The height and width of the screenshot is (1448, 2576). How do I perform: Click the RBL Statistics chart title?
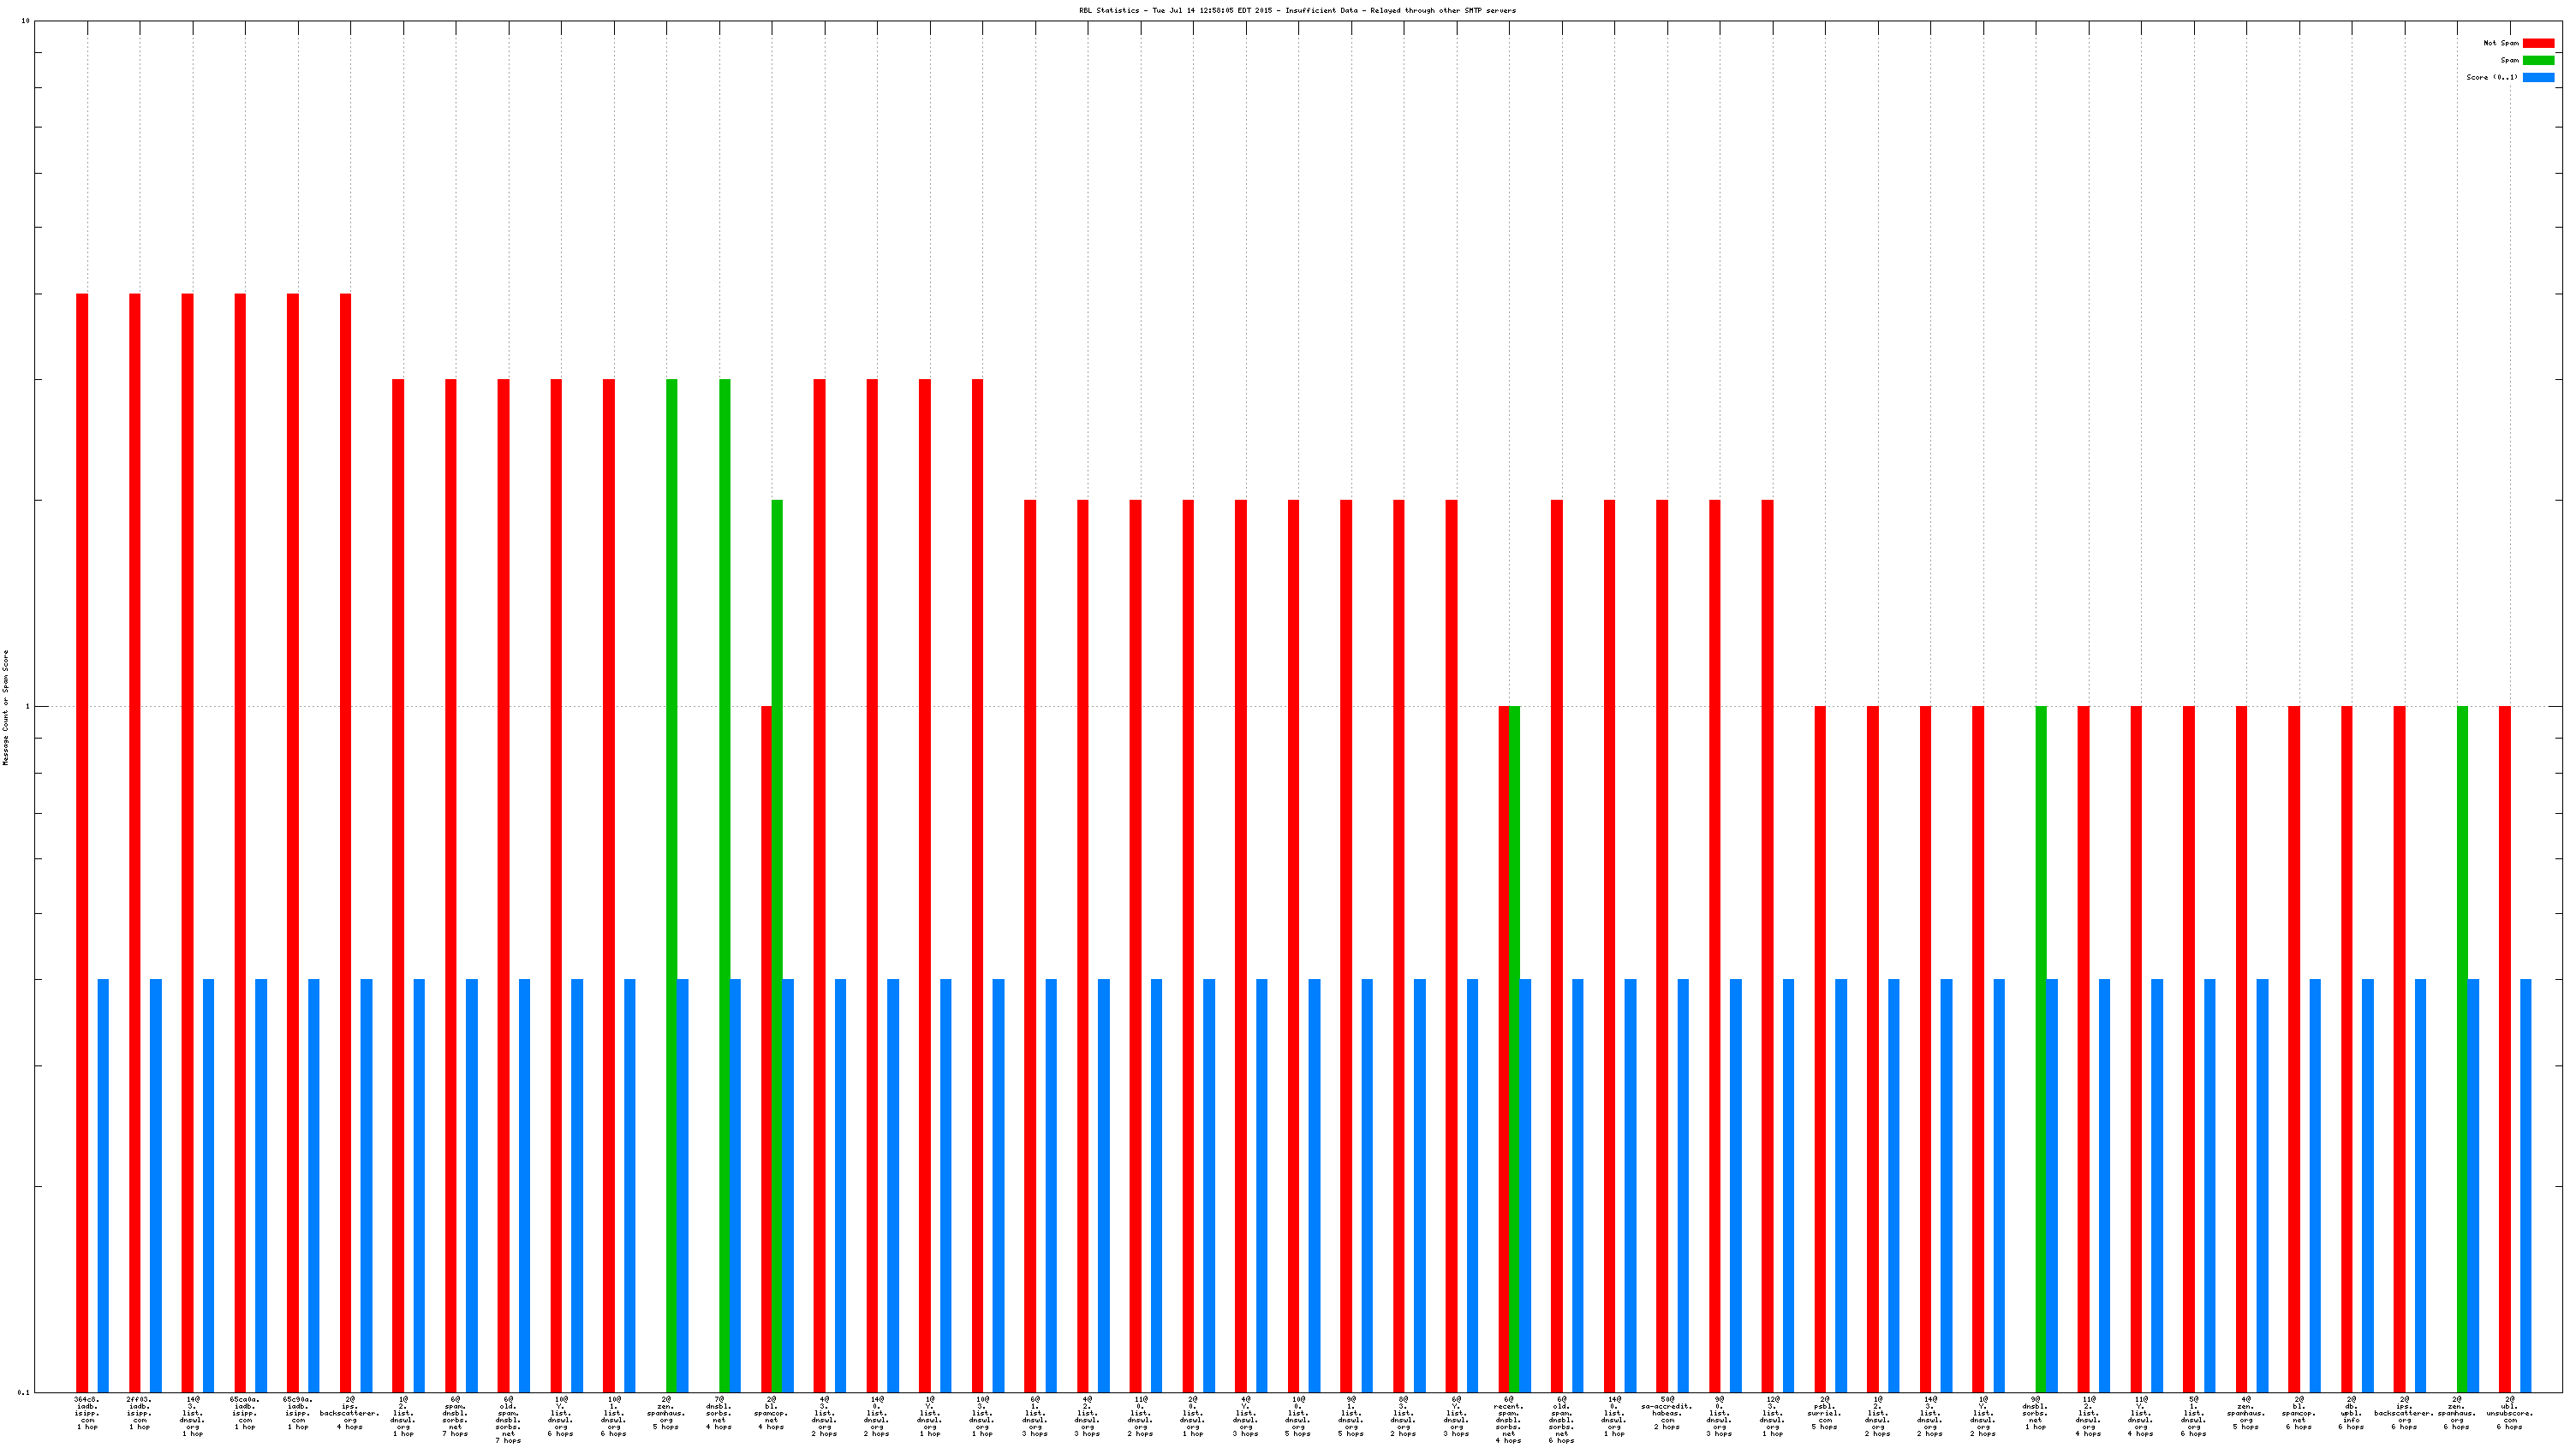[1297, 10]
